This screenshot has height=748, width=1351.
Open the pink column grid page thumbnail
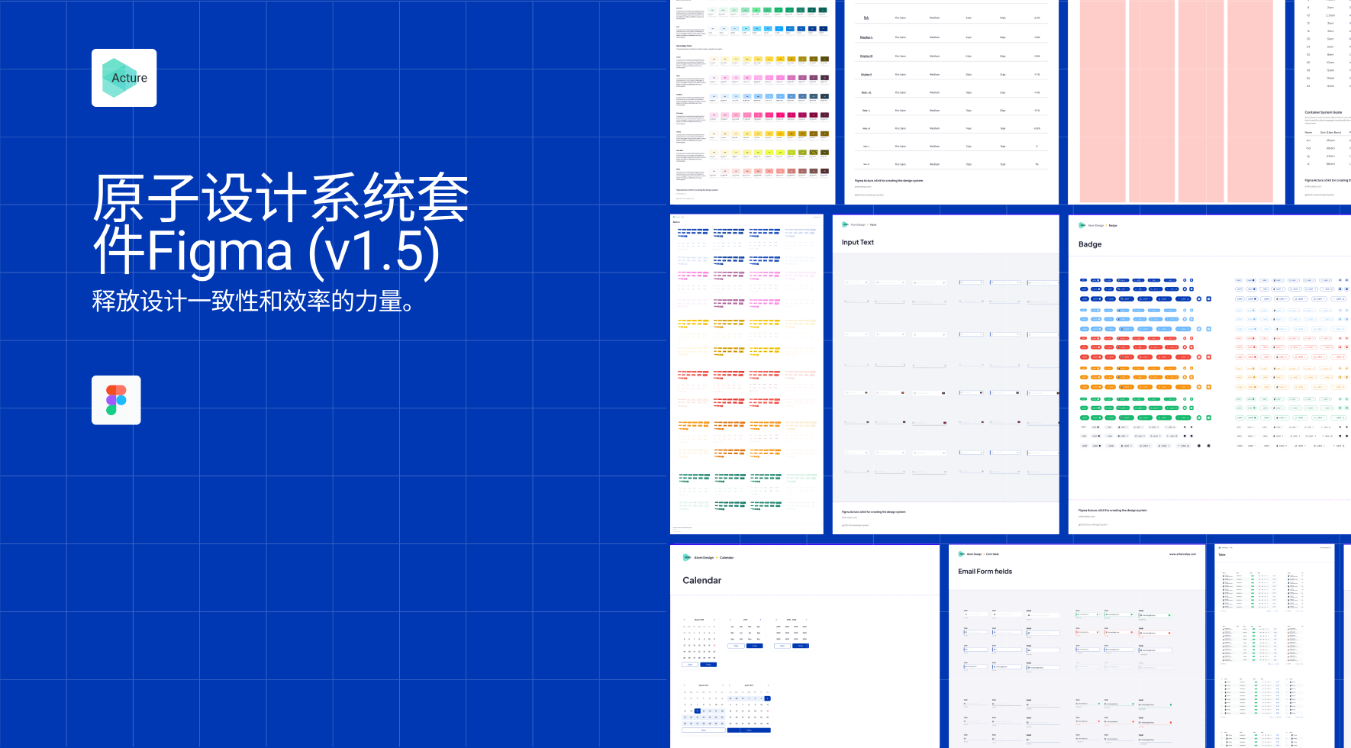1175,102
